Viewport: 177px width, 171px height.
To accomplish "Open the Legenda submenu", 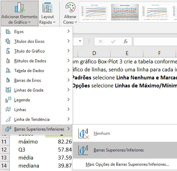I will pos(37,100).
